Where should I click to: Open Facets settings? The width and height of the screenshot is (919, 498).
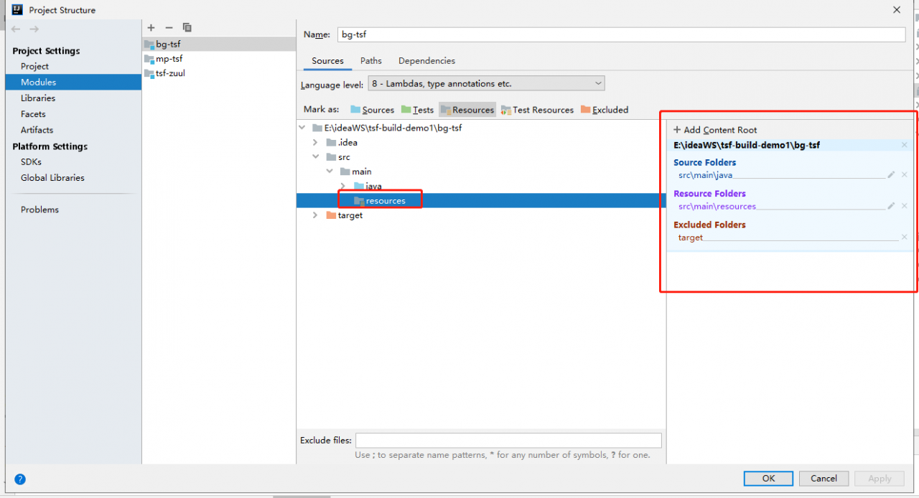(33, 114)
